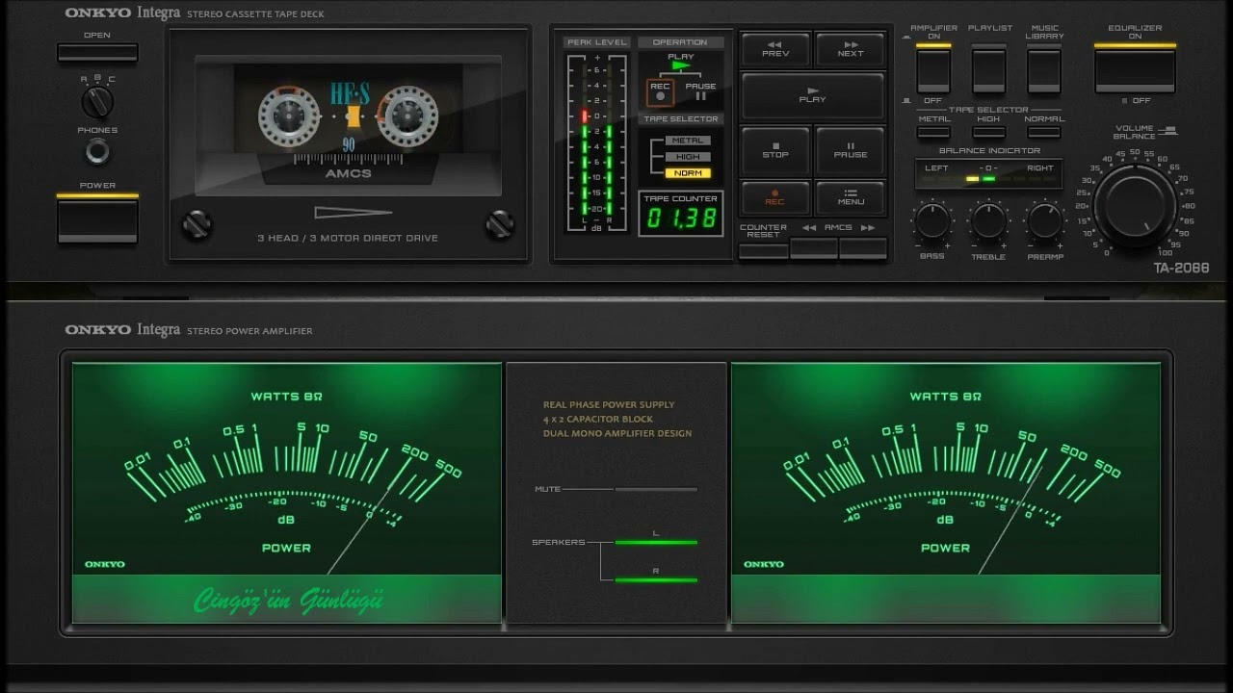Adjust the PREAMP knob
The height and width of the screenshot is (693, 1233).
[1045, 220]
